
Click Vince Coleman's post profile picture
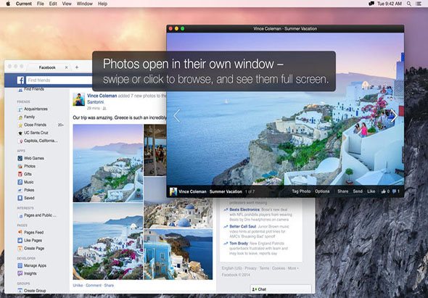point(79,99)
